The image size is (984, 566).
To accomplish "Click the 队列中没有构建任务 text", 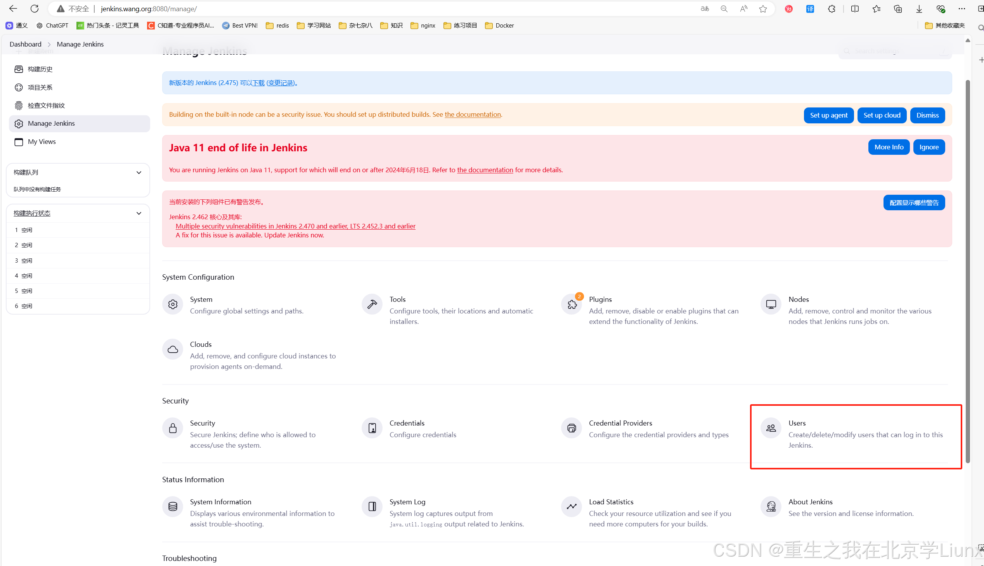I will (37, 189).
